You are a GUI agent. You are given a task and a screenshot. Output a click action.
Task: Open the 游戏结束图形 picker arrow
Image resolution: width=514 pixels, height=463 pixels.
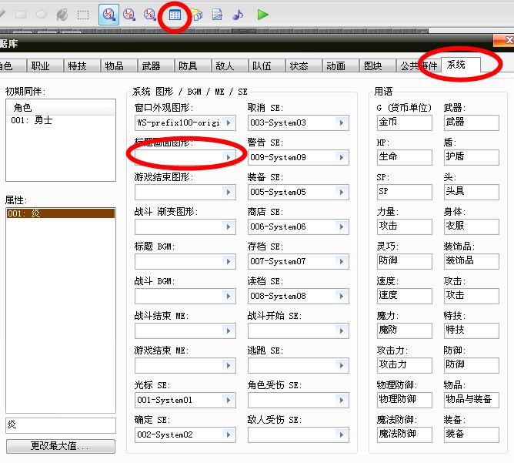[229, 192]
